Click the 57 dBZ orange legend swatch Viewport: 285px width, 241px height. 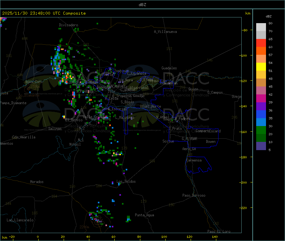coord(261,51)
